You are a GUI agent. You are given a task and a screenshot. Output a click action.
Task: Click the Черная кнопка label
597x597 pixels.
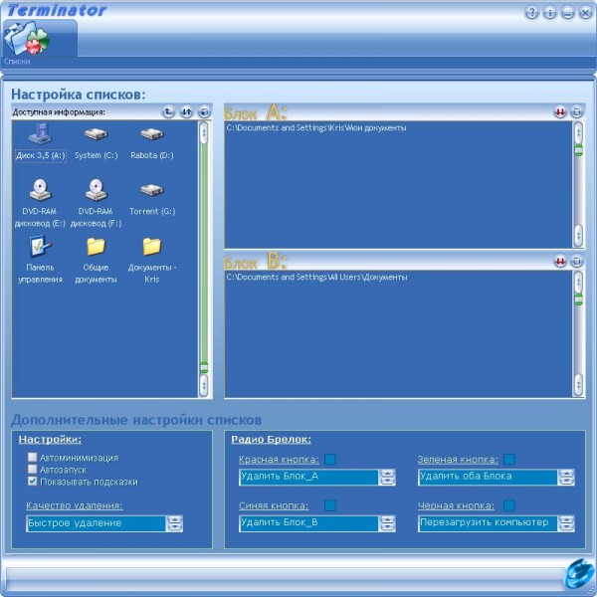(456, 506)
